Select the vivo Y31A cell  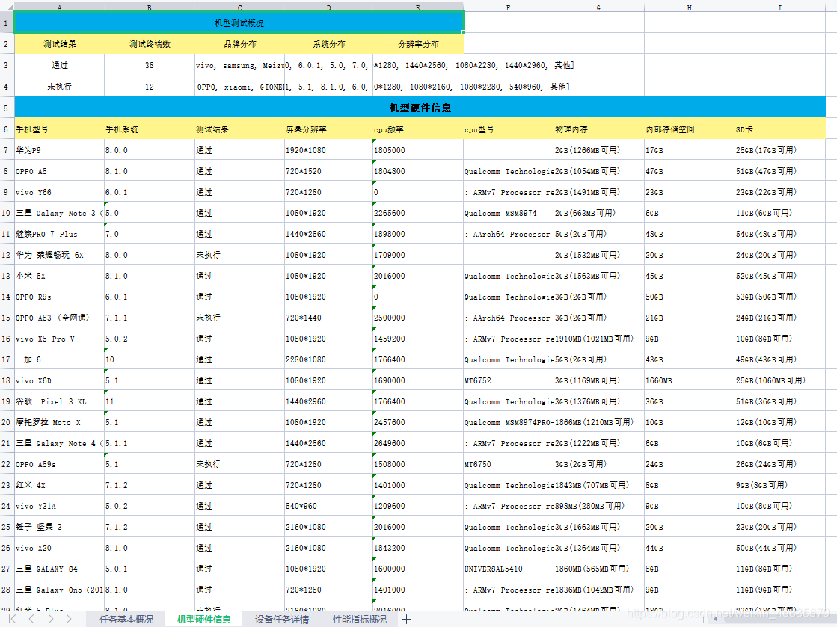(x=59, y=506)
